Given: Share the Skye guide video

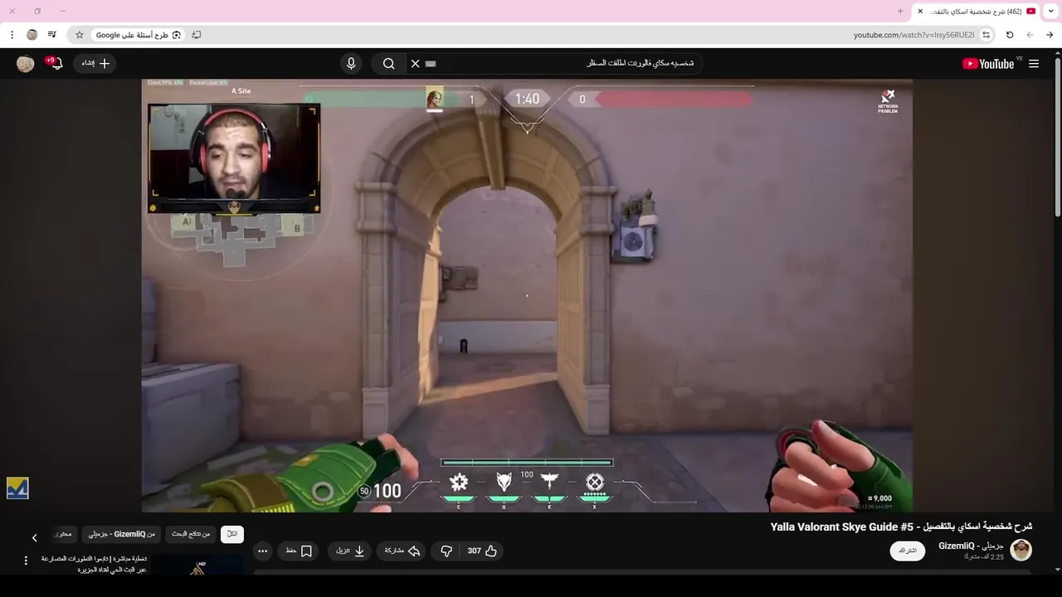Looking at the screenshot, I should (x=402, y=551).
